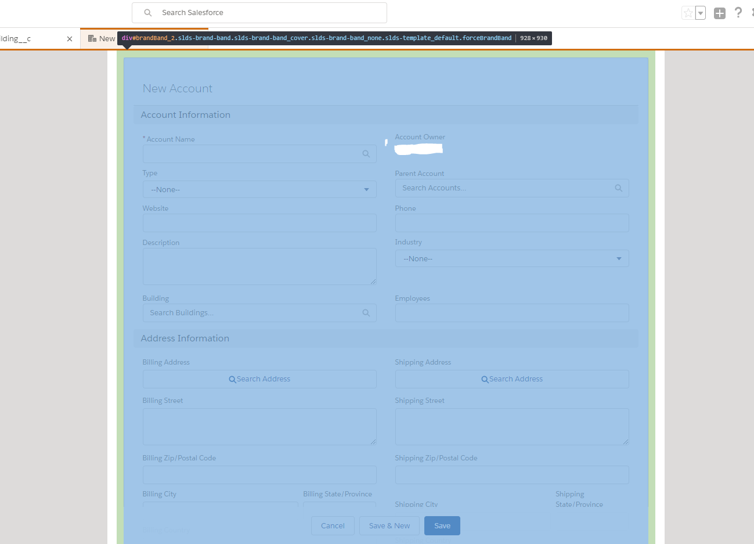Click the Description text area
The width and height of the screenshot is (754, 544).
259,266
